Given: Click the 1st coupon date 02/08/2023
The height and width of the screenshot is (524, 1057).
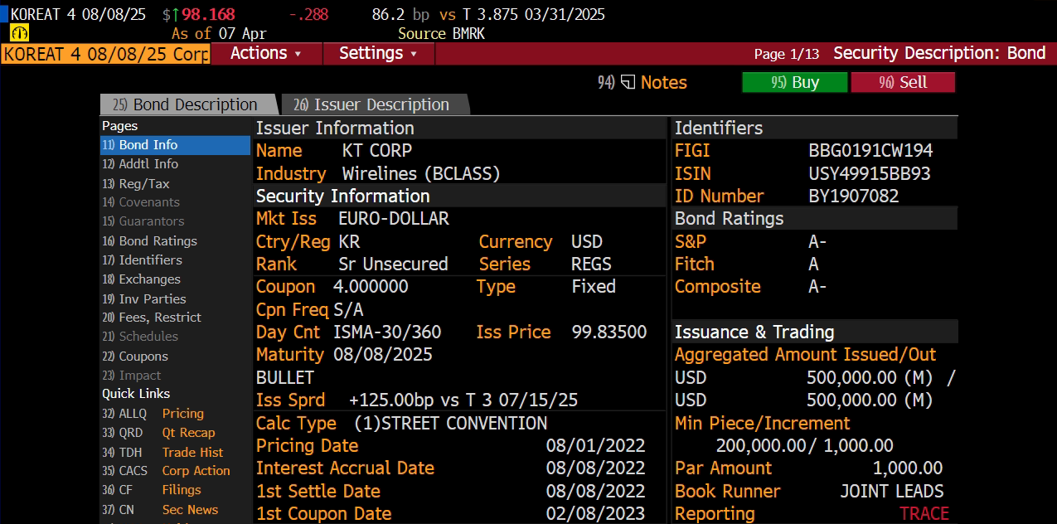Looking at the screenshot, I should (595, 513).
